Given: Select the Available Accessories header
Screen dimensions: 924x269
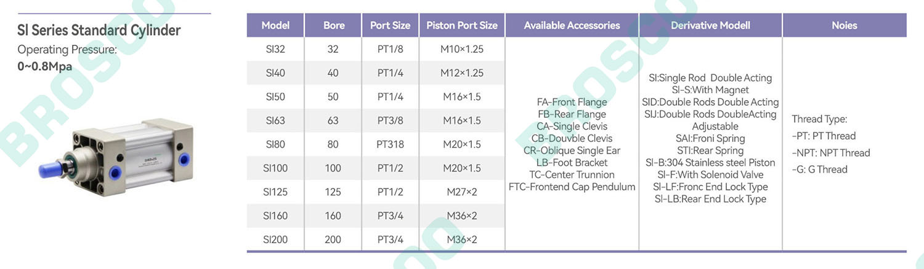Looking at the screenshot, I should point(572,25).
